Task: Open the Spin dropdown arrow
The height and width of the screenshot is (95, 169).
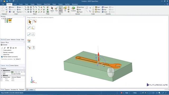Action: pyautogui.click(x=22, y=7)
